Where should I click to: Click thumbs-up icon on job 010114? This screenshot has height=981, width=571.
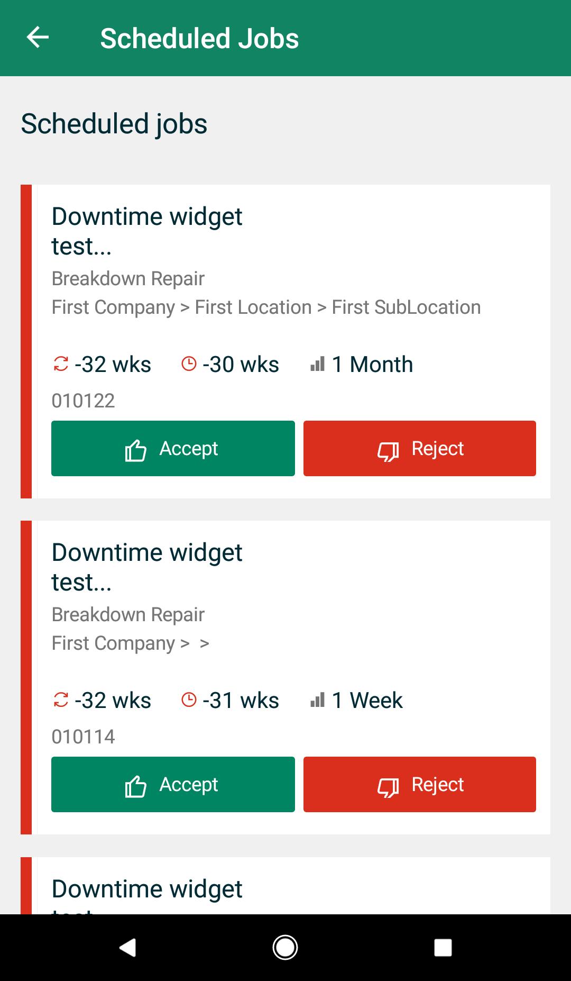point(135,786)
